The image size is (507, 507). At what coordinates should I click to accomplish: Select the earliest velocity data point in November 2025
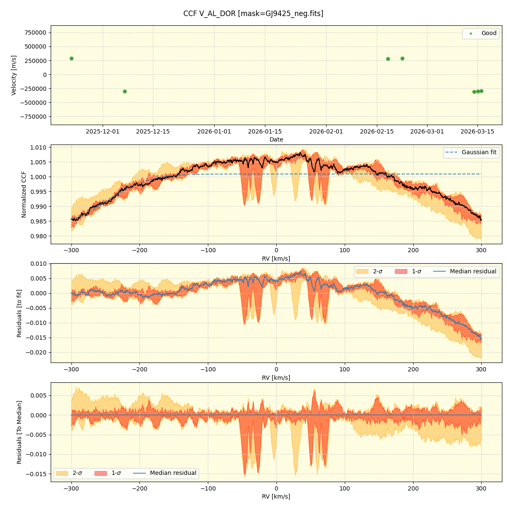(71, 58)
